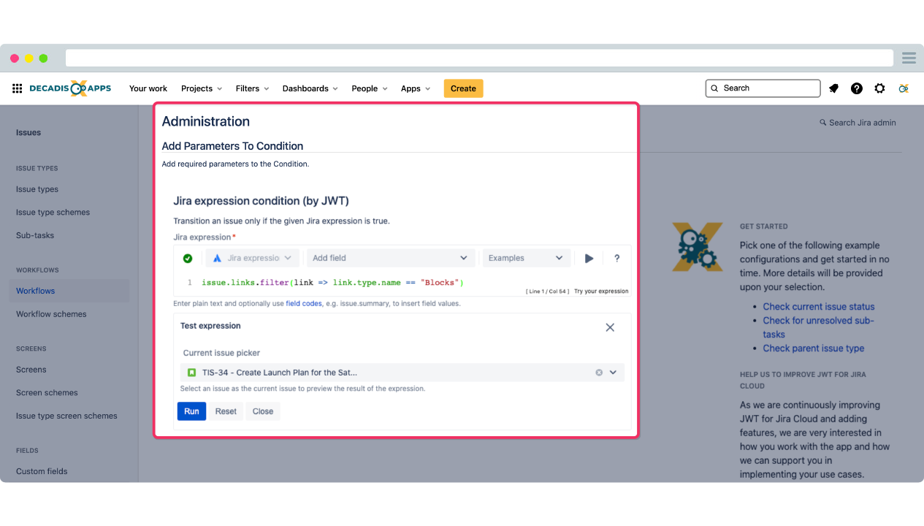Select Screen schemes in sidebar
This screenshot has width=924, height=526.
pyautogui.click(x=47, y=393)
